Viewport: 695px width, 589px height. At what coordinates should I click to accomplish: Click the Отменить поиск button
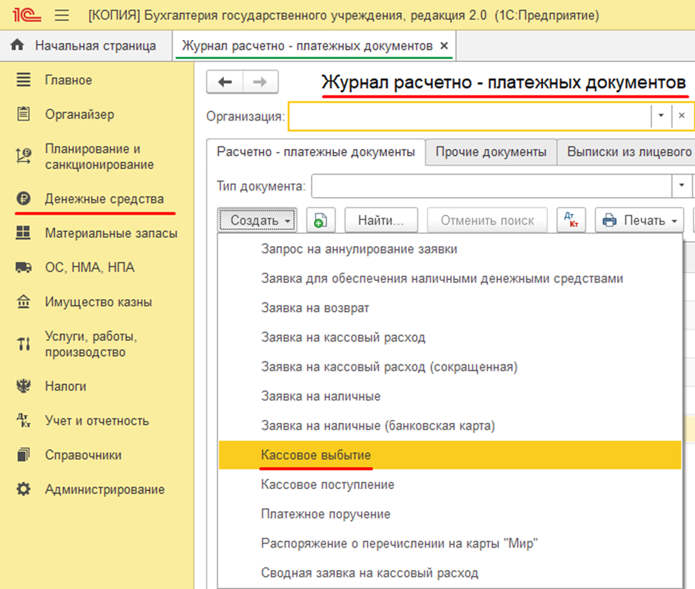pos(487,220)
